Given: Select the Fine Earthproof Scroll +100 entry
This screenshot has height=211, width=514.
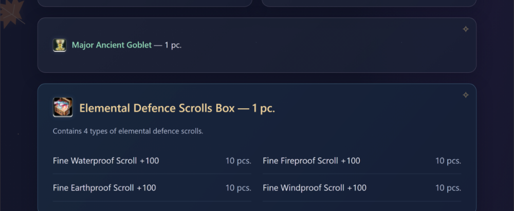Looking at the screenshot, I should [x=152, y=188].
